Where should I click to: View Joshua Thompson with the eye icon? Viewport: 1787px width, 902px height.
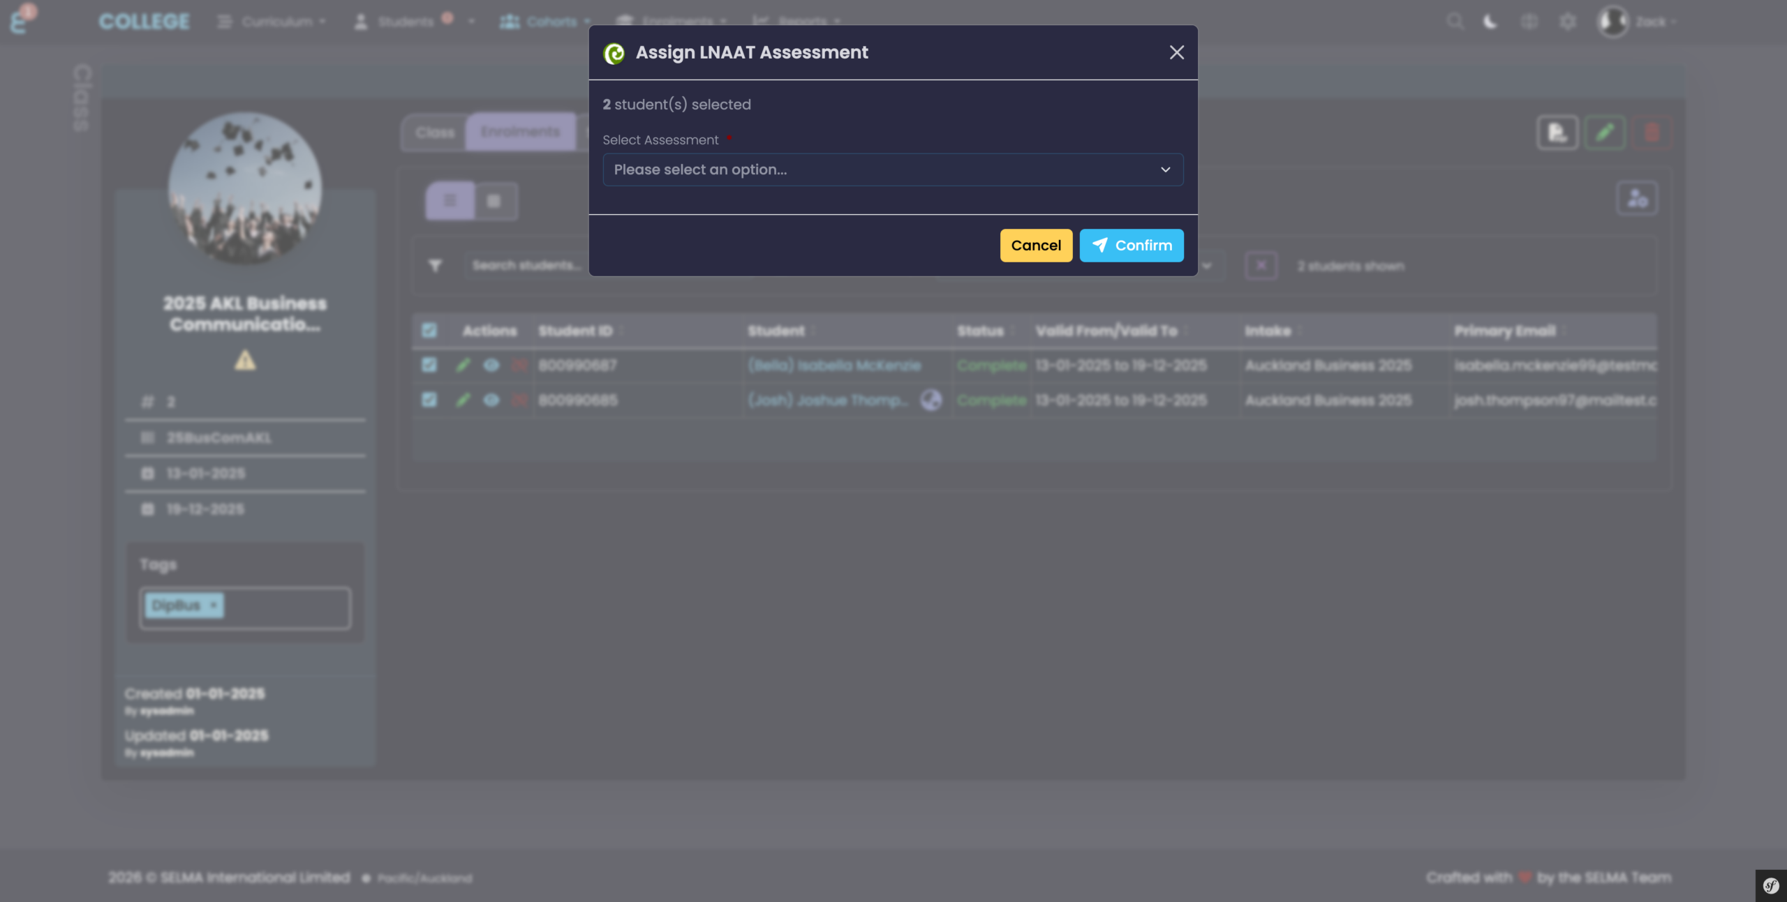click(492, 400)
